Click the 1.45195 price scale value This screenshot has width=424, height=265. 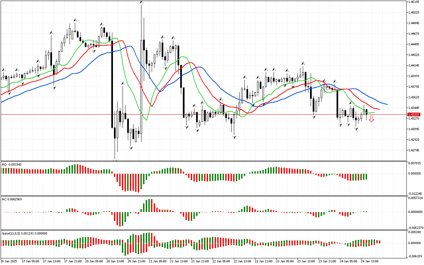(x=414, y=2)
